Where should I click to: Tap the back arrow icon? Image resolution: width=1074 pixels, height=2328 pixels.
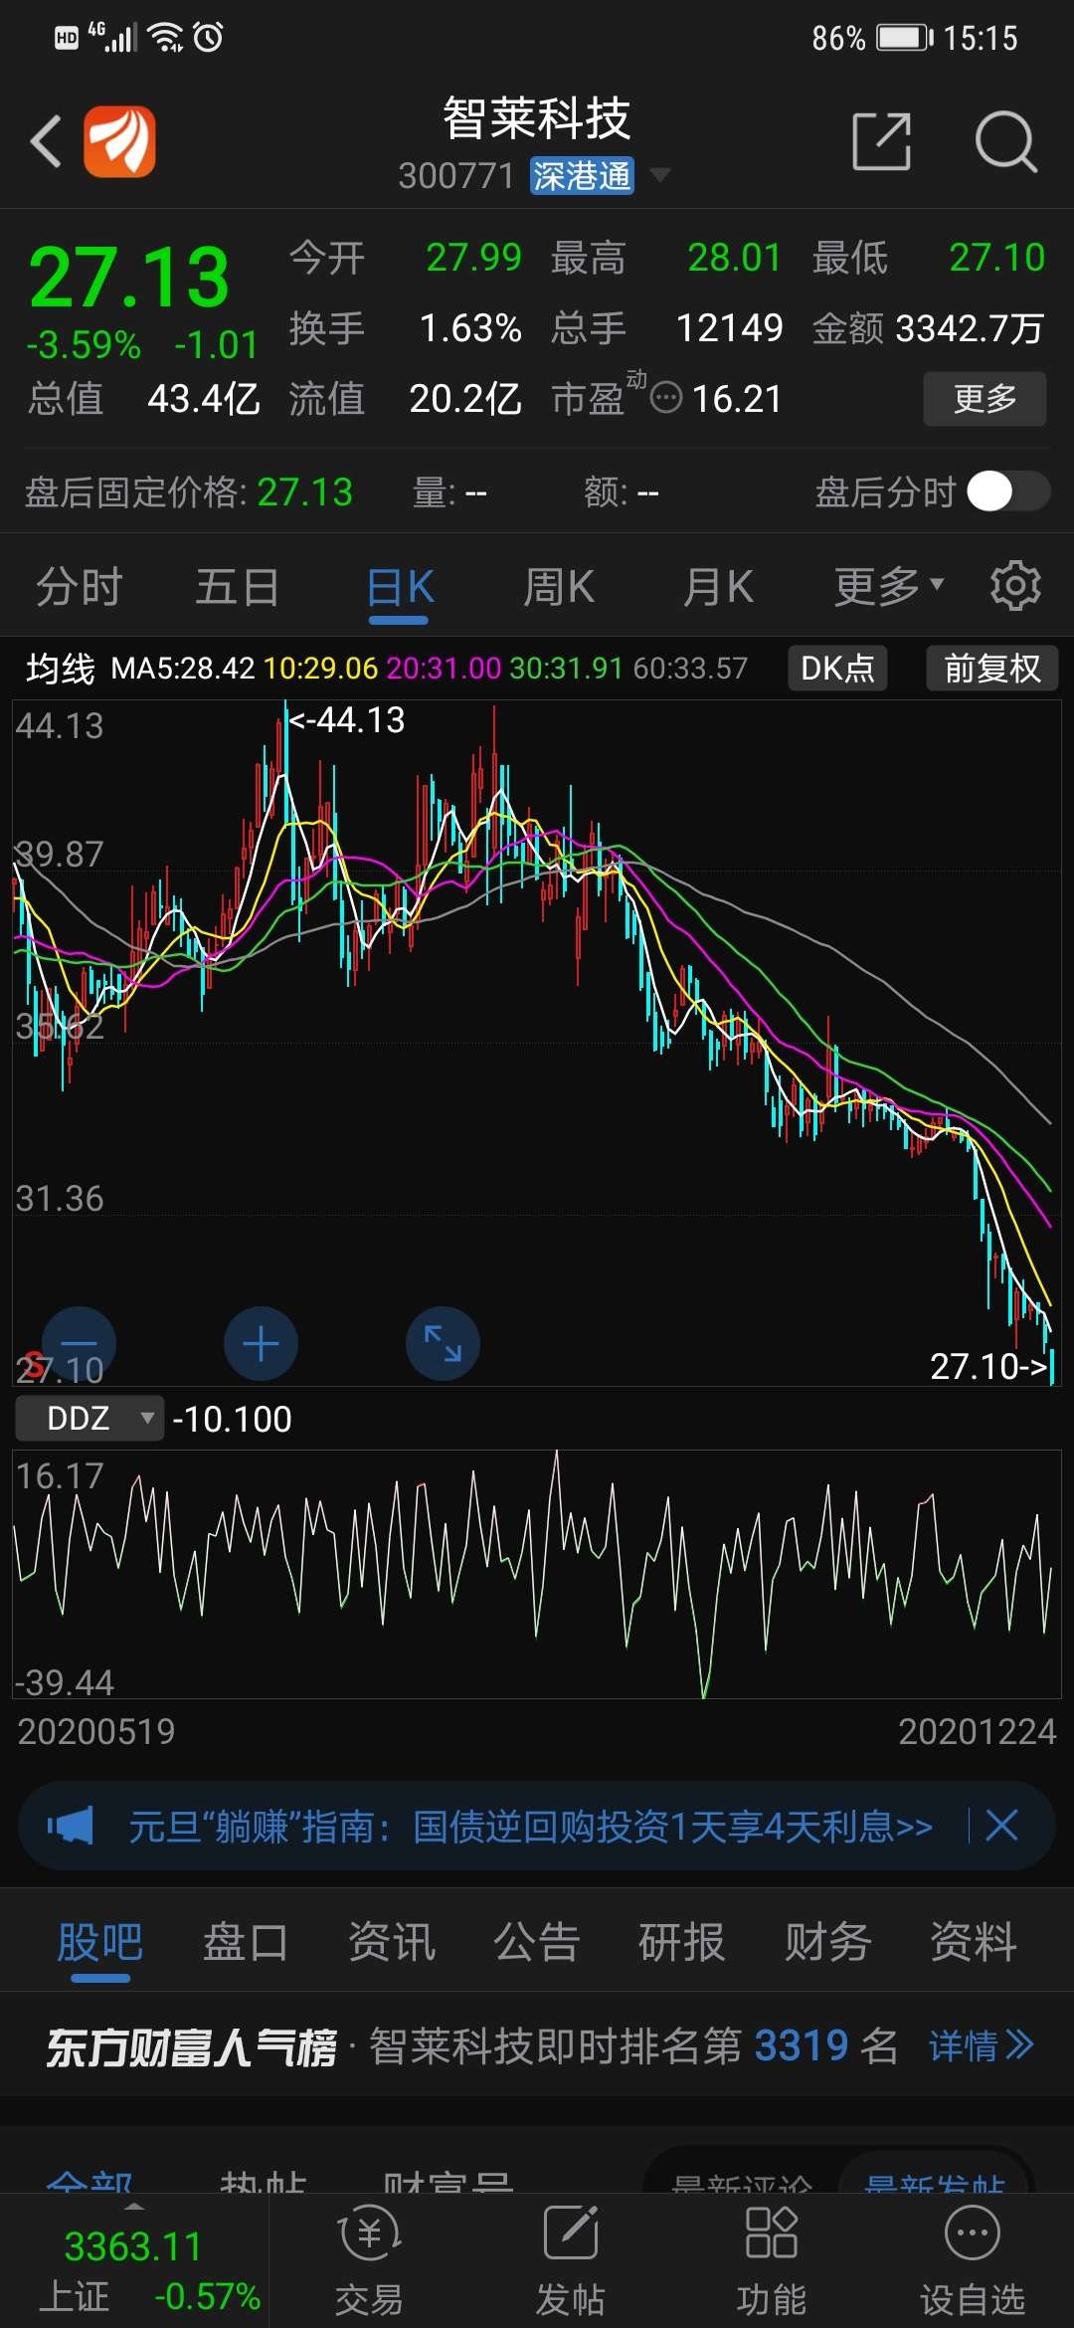(x=46, y=141)
